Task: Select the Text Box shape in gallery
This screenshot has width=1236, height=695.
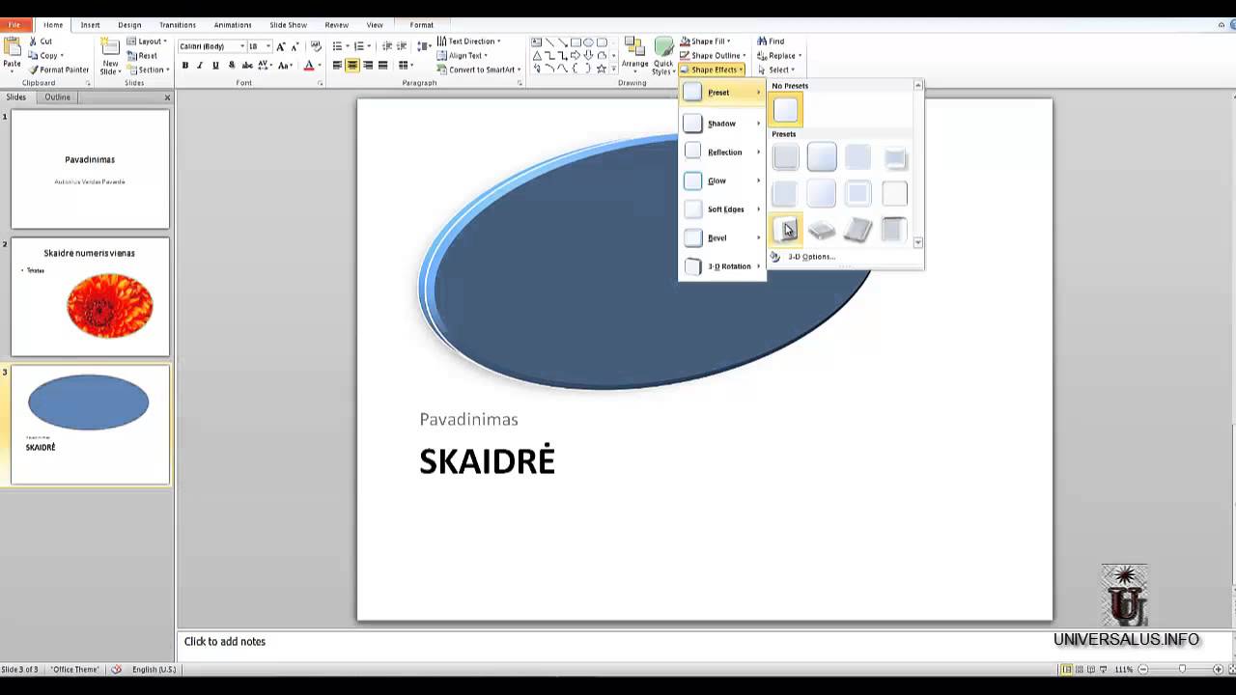Action: [536, 42]
